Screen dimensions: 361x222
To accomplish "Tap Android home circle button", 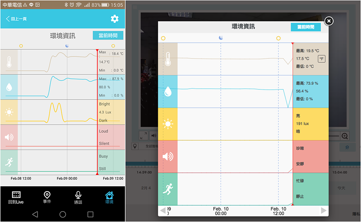I will pyautogui.click(x=62, y=214).
